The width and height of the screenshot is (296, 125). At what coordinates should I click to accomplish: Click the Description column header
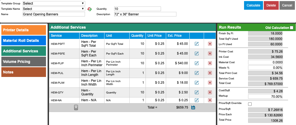(x=92, y=36)
